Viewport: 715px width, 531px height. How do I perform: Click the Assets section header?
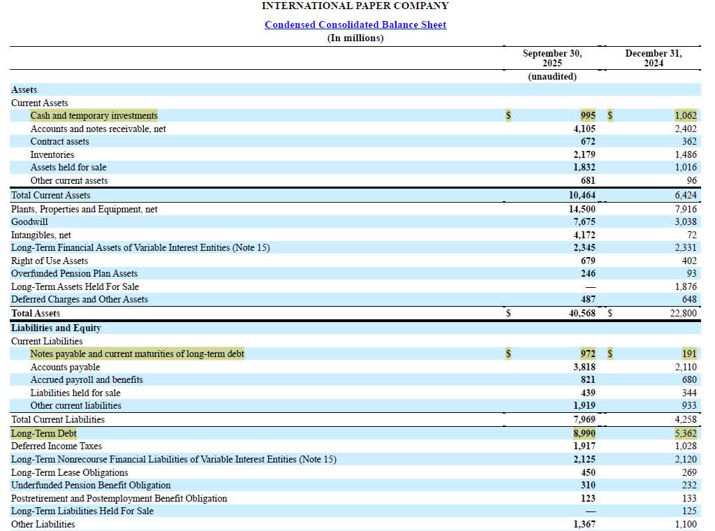[24, 89]
